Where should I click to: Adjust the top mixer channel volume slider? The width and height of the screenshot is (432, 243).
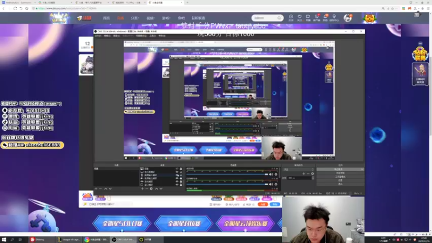click(227, 174)
